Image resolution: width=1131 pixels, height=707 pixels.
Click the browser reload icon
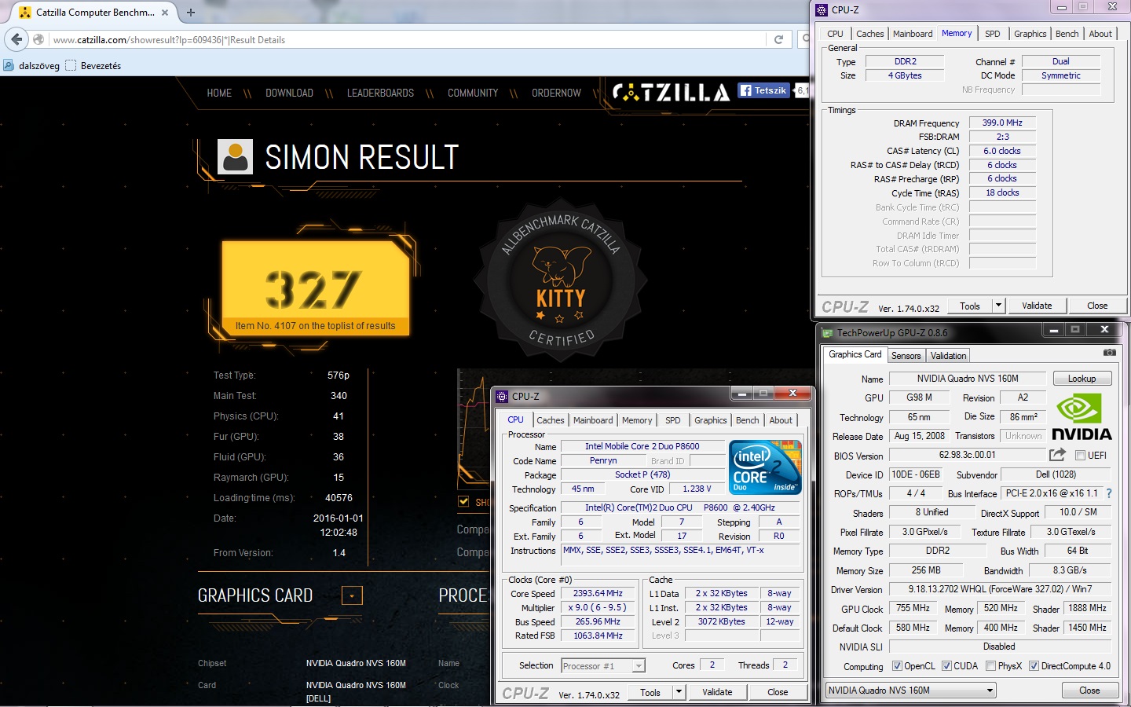coord(778,39)
